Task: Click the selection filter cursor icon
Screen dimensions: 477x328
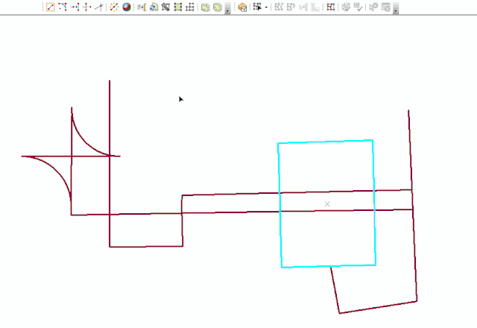Action: pyautogui.click(x=257, y=7)
